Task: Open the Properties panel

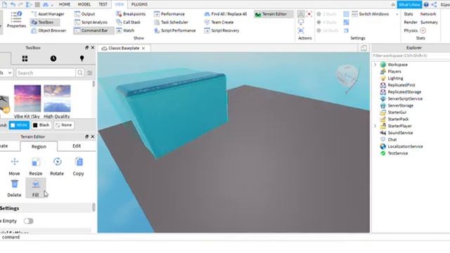Action: click(x=16, y=20)
